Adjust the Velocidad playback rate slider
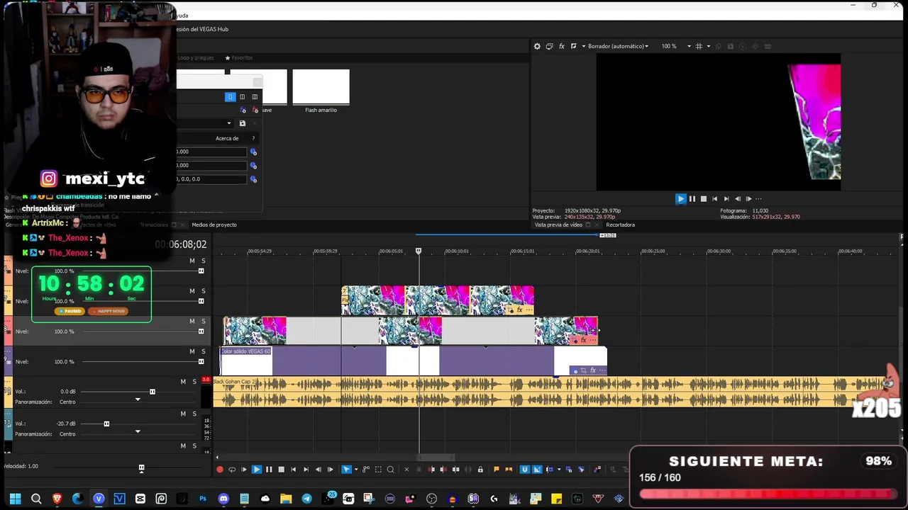 click(141, 468)
